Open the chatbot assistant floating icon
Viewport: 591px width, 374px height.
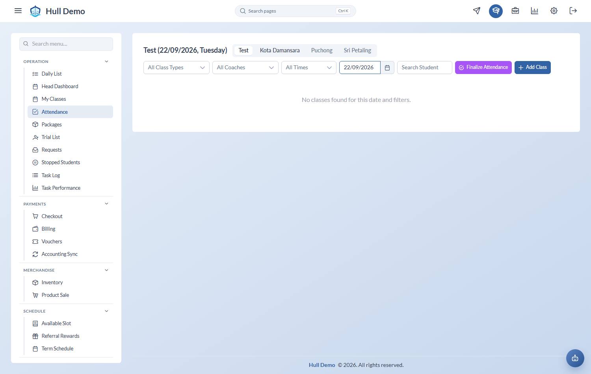pyautogui.click(x=575, y=358)
